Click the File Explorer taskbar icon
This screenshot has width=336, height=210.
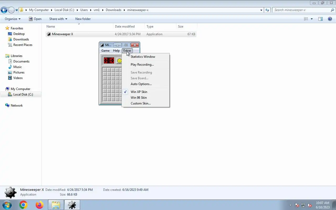click(x=56, y=205)
